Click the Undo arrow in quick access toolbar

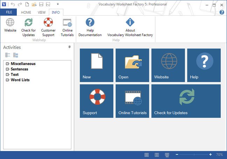coord(13,4)
